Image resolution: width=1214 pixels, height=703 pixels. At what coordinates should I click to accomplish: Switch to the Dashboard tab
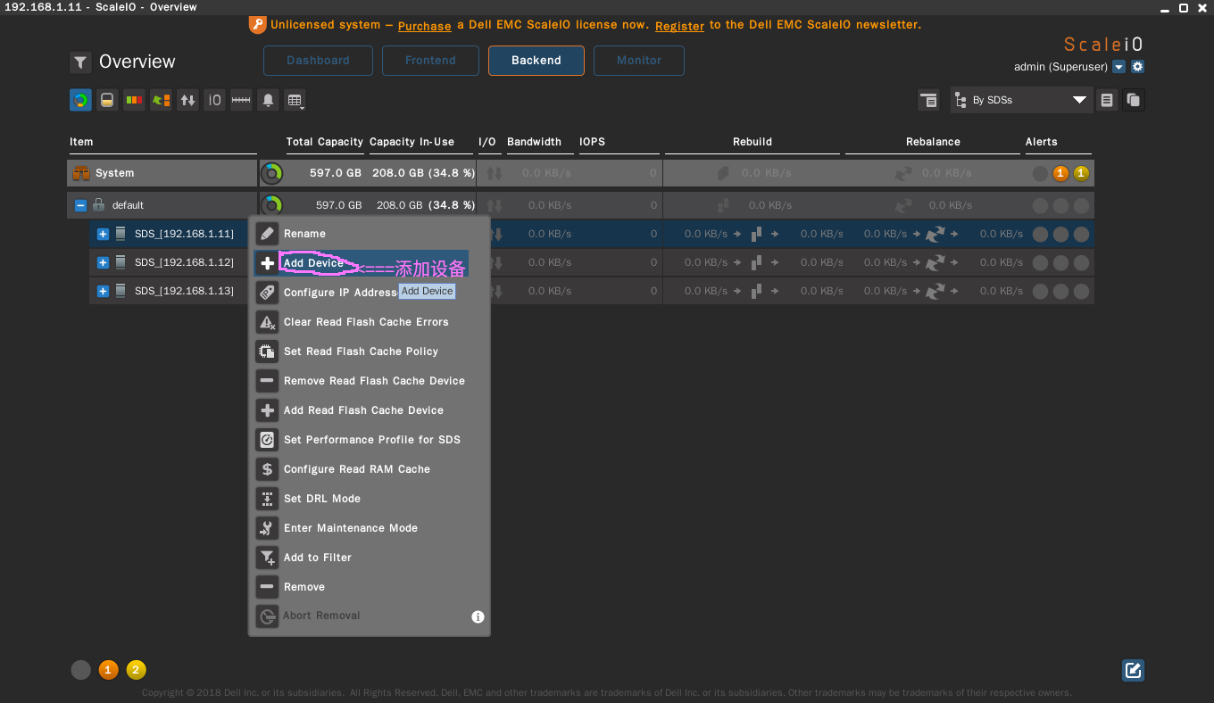pos(318,61)
